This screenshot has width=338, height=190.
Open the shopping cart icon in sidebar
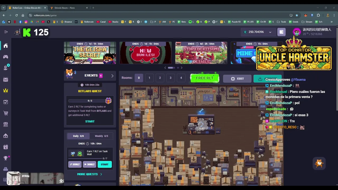(6, 113)
